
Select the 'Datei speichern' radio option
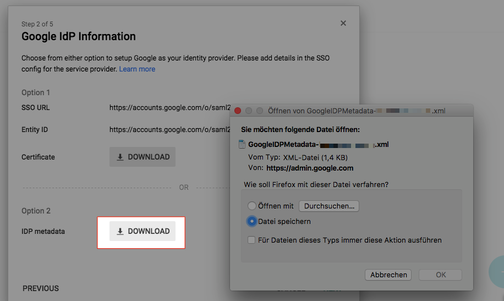click(252, 221)
